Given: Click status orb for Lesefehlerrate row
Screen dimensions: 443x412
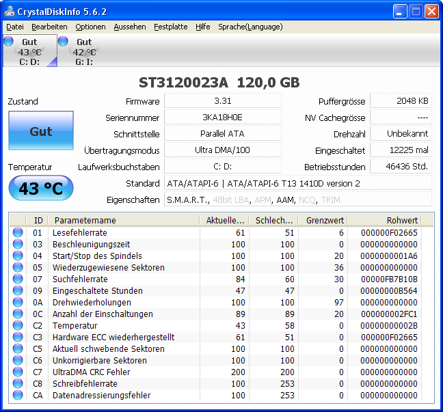Looking at the screenshot, I should click(18, 232).
